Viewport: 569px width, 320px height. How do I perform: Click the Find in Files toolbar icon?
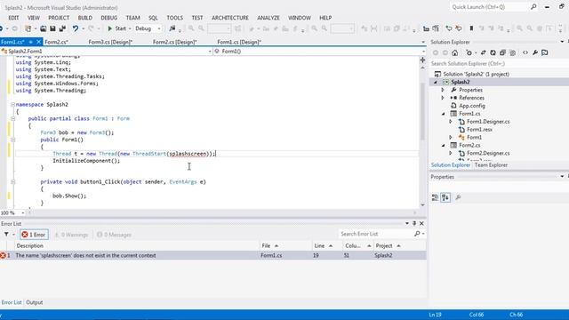click(172, 28)
